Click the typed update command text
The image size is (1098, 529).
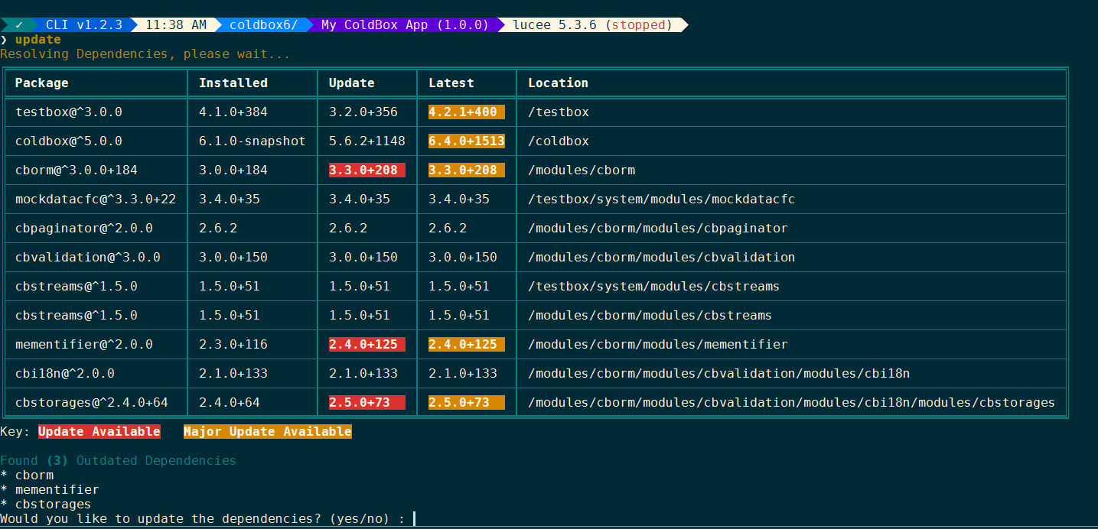pyautogui.click(x=37, y=40)
